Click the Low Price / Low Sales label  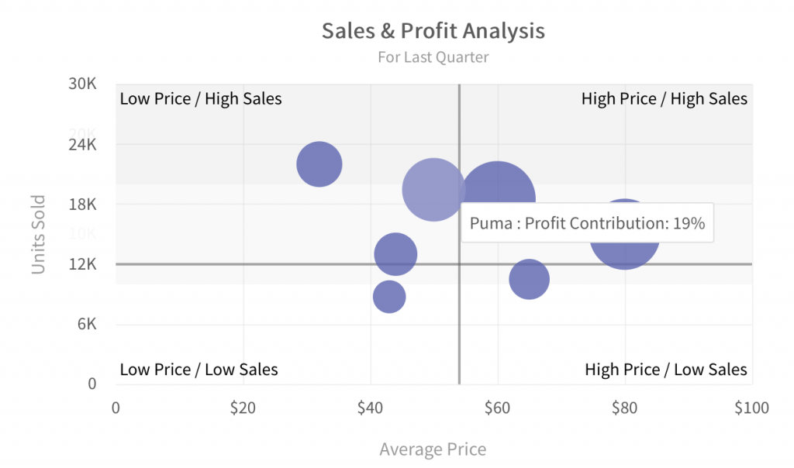[198, 370]
